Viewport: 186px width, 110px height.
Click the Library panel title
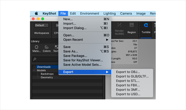[x=35, y=41]
